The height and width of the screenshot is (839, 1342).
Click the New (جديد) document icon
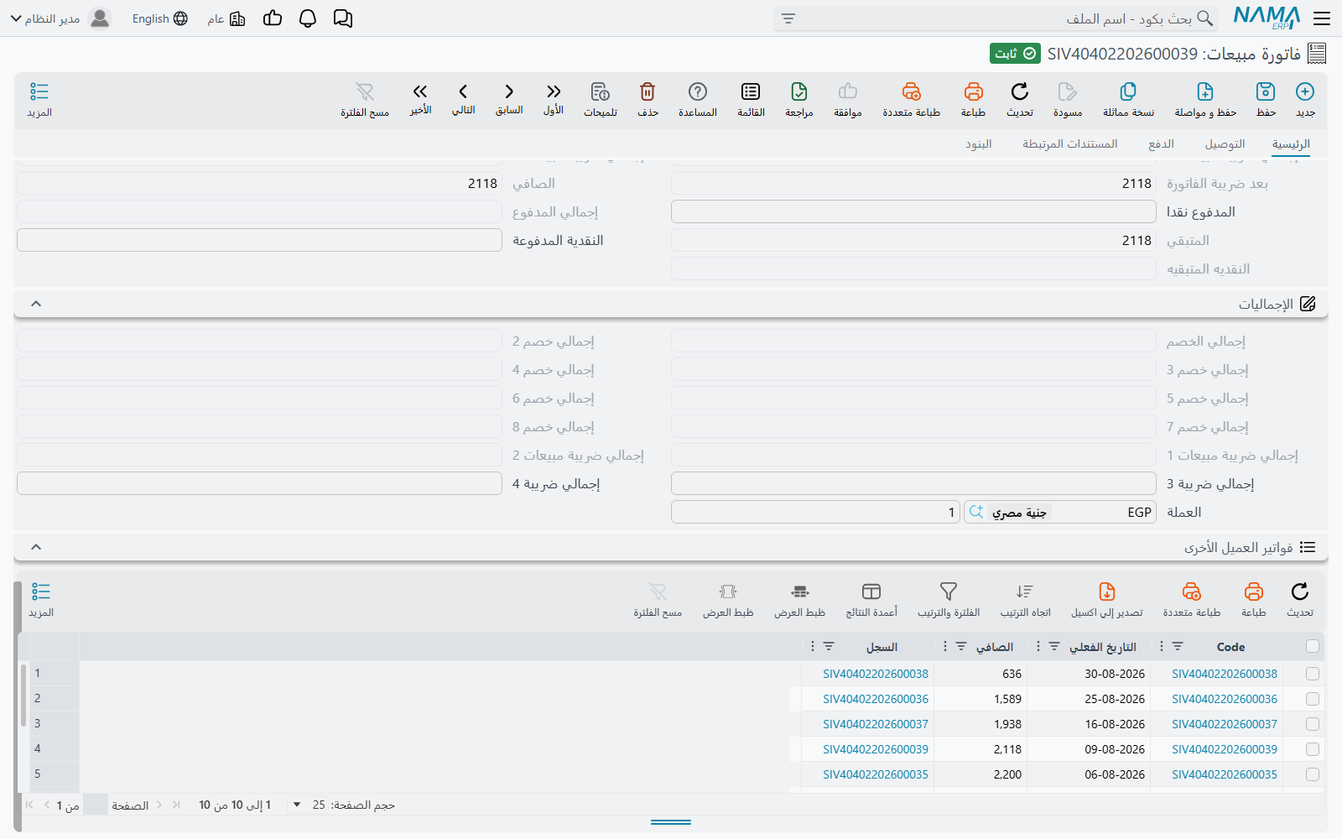pyautogui.click(x=1305, y=91)
